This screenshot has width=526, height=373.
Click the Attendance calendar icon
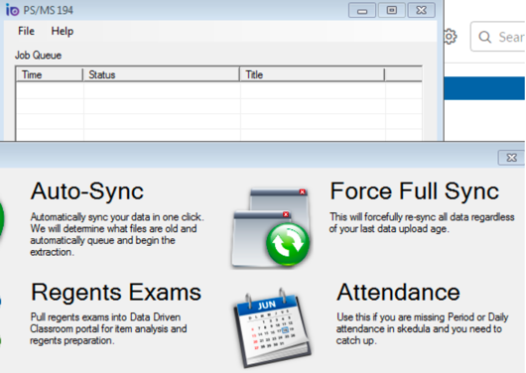point(272,327)
